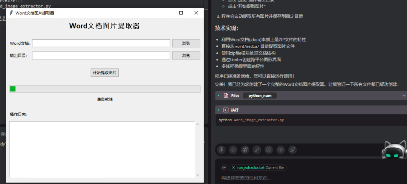The height and width of the screenshot is (184, 407).
Task: Close the Word文档图片提取器 window
Action: point(196,13)
